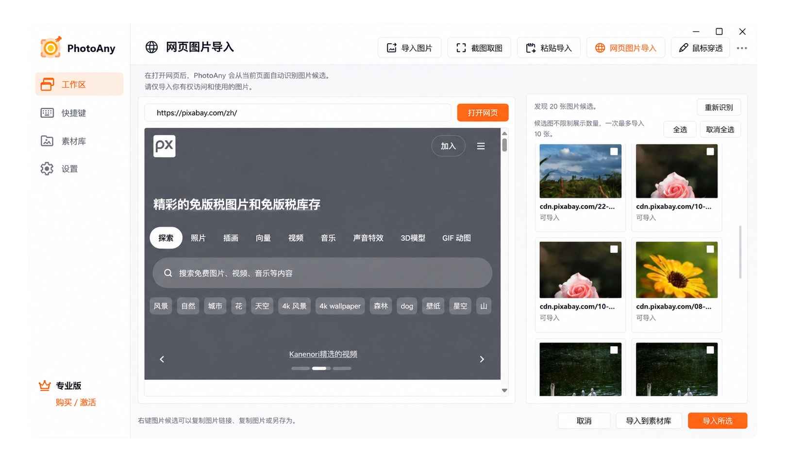
Task: Go to previous carousel slide arrow
Action: pyautogui.click(x=162, y=359)
